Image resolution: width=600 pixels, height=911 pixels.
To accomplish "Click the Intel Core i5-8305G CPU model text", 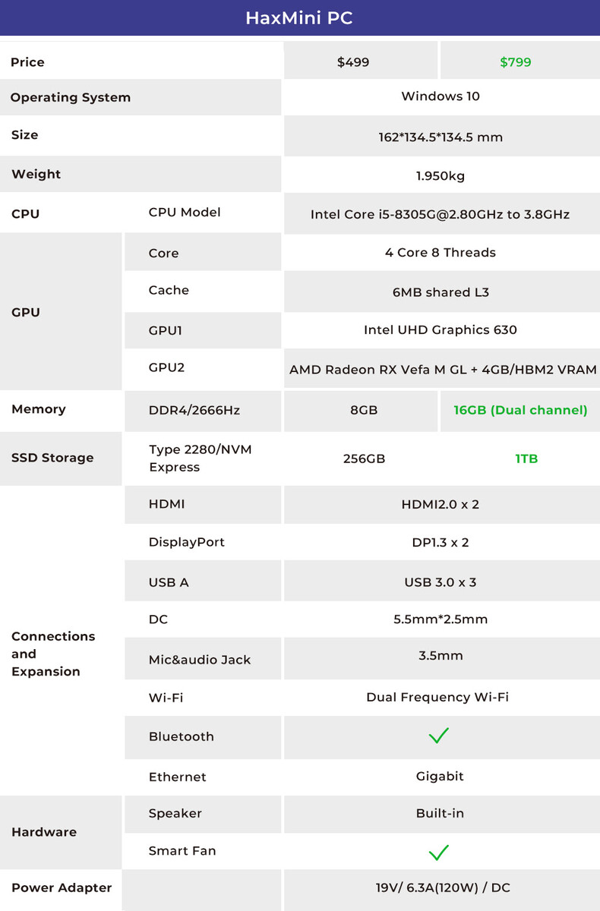I will pyautogui.click(x=440, y=214).
